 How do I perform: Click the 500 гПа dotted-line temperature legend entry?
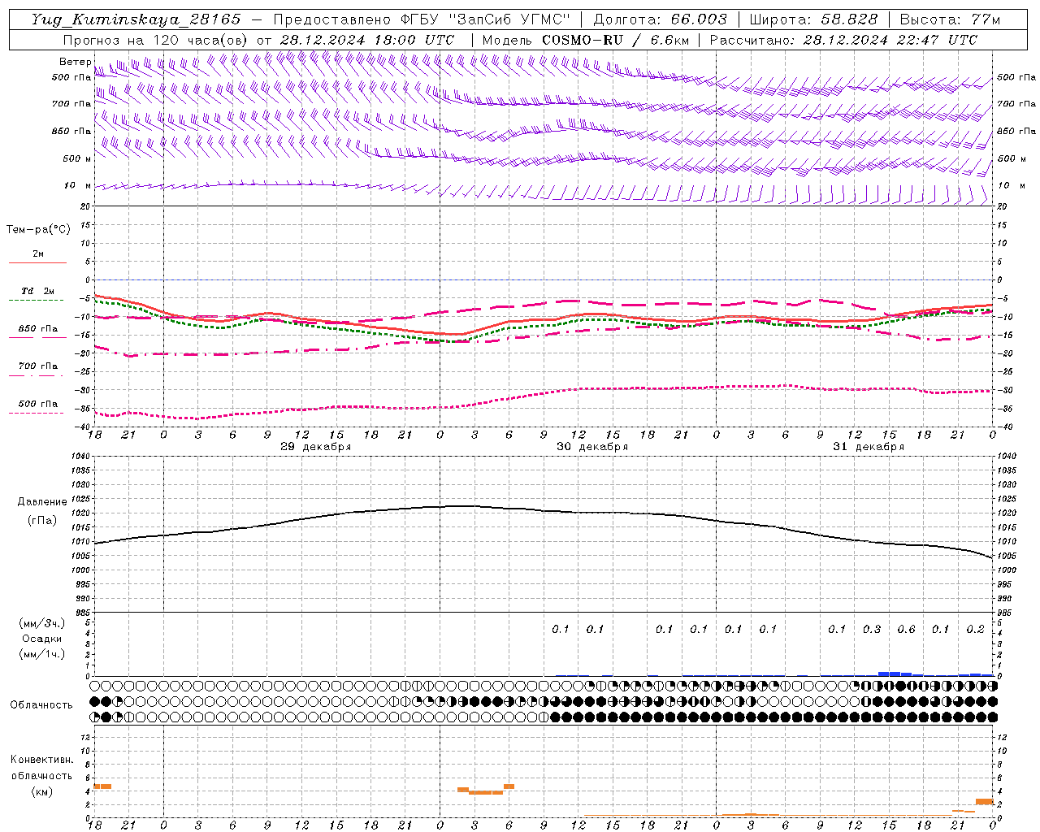click(x=37, y=407)
